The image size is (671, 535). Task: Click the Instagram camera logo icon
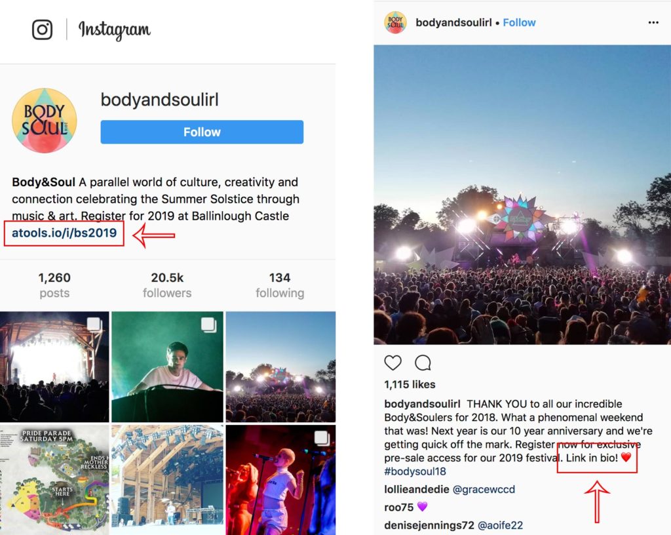(43, 30)
